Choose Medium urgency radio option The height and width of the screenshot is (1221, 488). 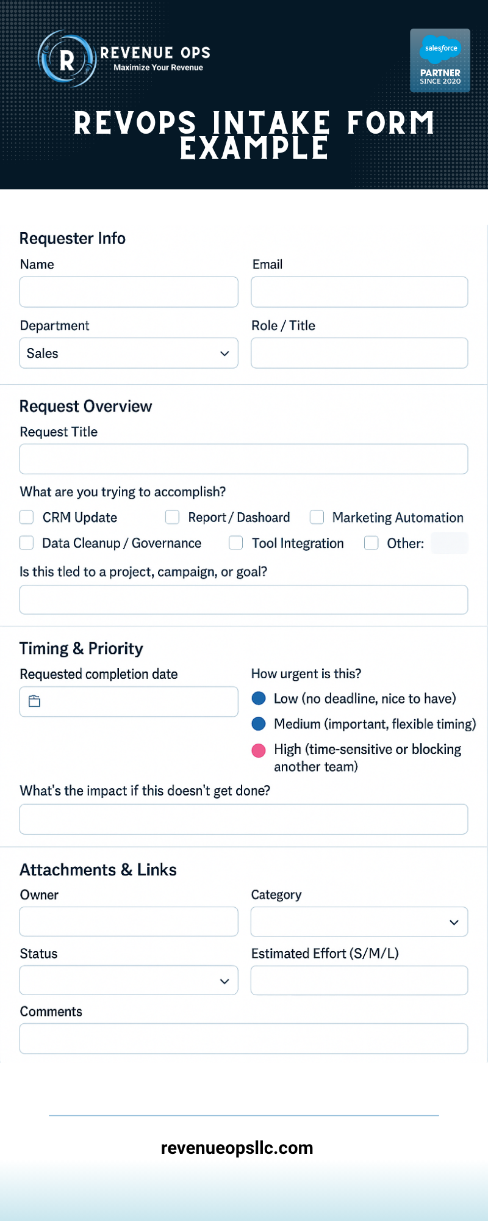point(259,723)
